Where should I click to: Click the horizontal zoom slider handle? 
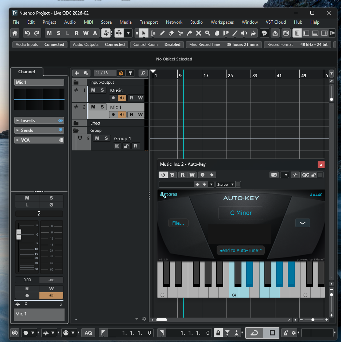click(x=313, y=320)
